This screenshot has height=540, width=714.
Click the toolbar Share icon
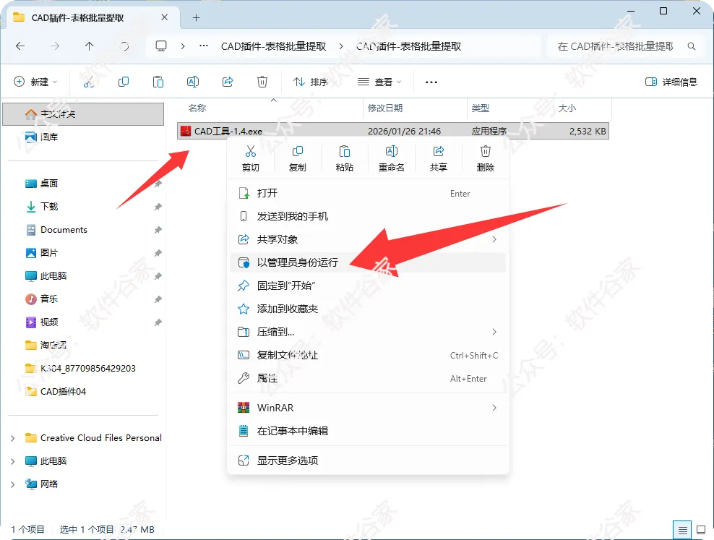228,82
